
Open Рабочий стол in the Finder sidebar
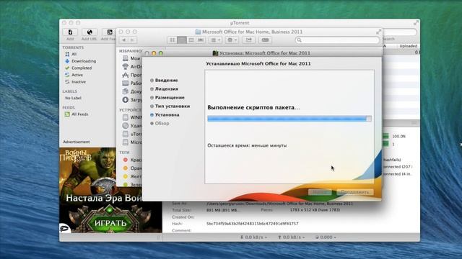click(131, 83)
